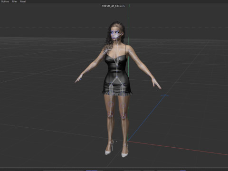Click the CINEMA_4D_Editor camera label
The width and height of the screenshot is (228, 171).
(112, 6)
